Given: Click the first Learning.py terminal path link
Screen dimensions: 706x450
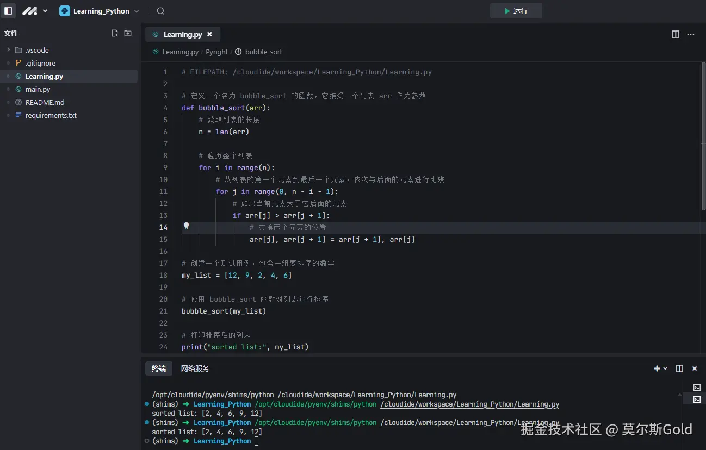Looking at the screenshot, I should 469,404.
